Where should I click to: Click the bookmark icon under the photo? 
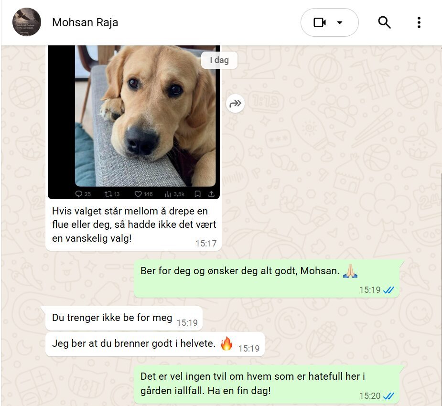click(198, 194)
